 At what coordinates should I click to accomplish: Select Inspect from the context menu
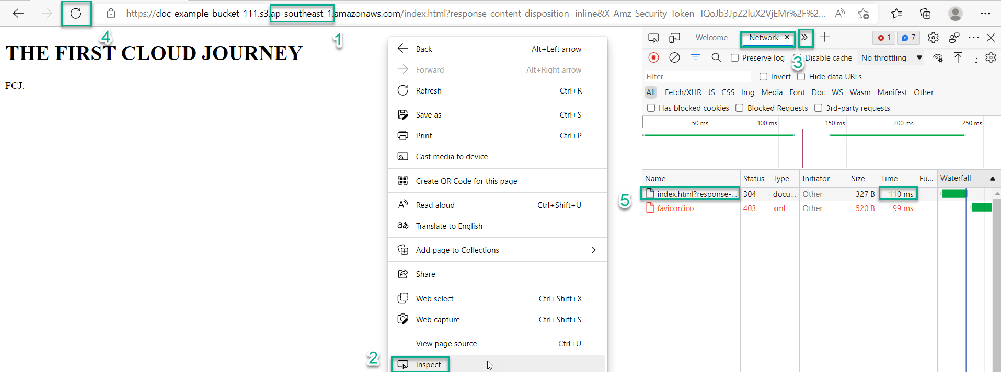(428, 364)
